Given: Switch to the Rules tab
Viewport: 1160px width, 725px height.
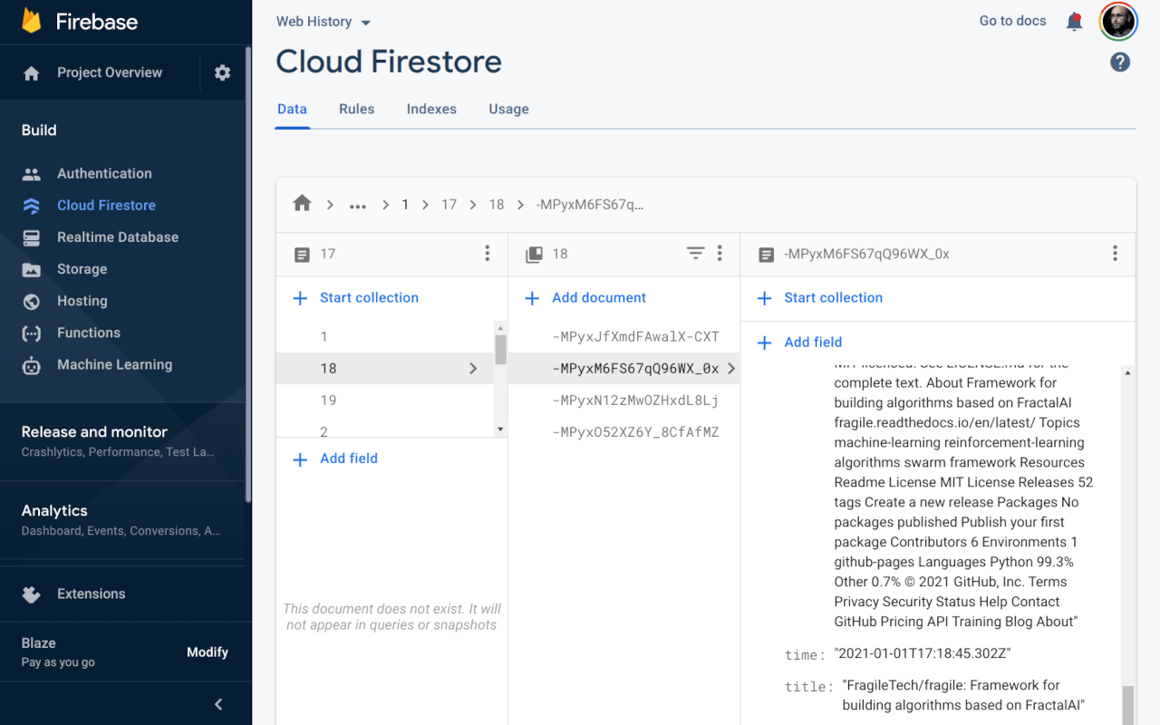Looking at the screenshot, I should (356, 109).
